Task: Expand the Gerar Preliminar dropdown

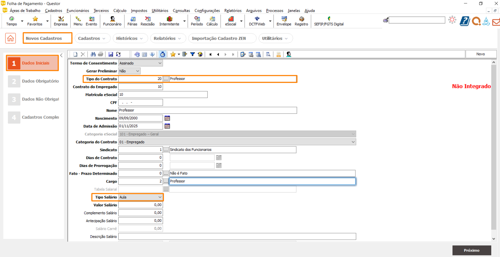Action: click(x=137, y=71)
